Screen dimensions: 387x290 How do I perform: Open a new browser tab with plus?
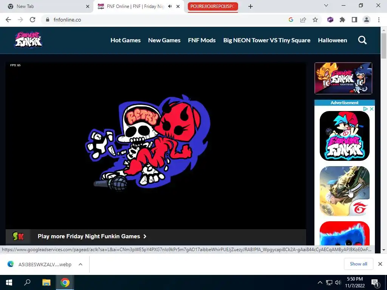pos(251,6)
